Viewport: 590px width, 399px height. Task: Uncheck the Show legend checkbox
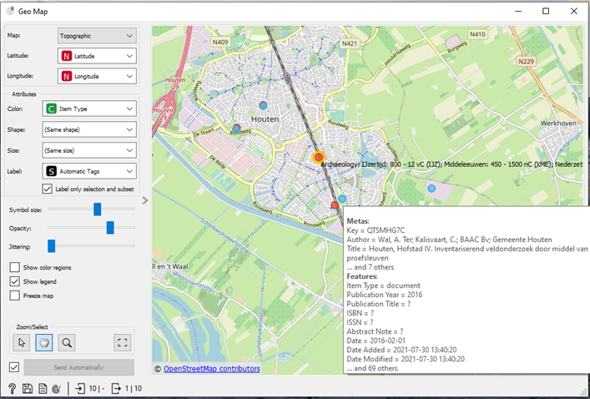15,281
